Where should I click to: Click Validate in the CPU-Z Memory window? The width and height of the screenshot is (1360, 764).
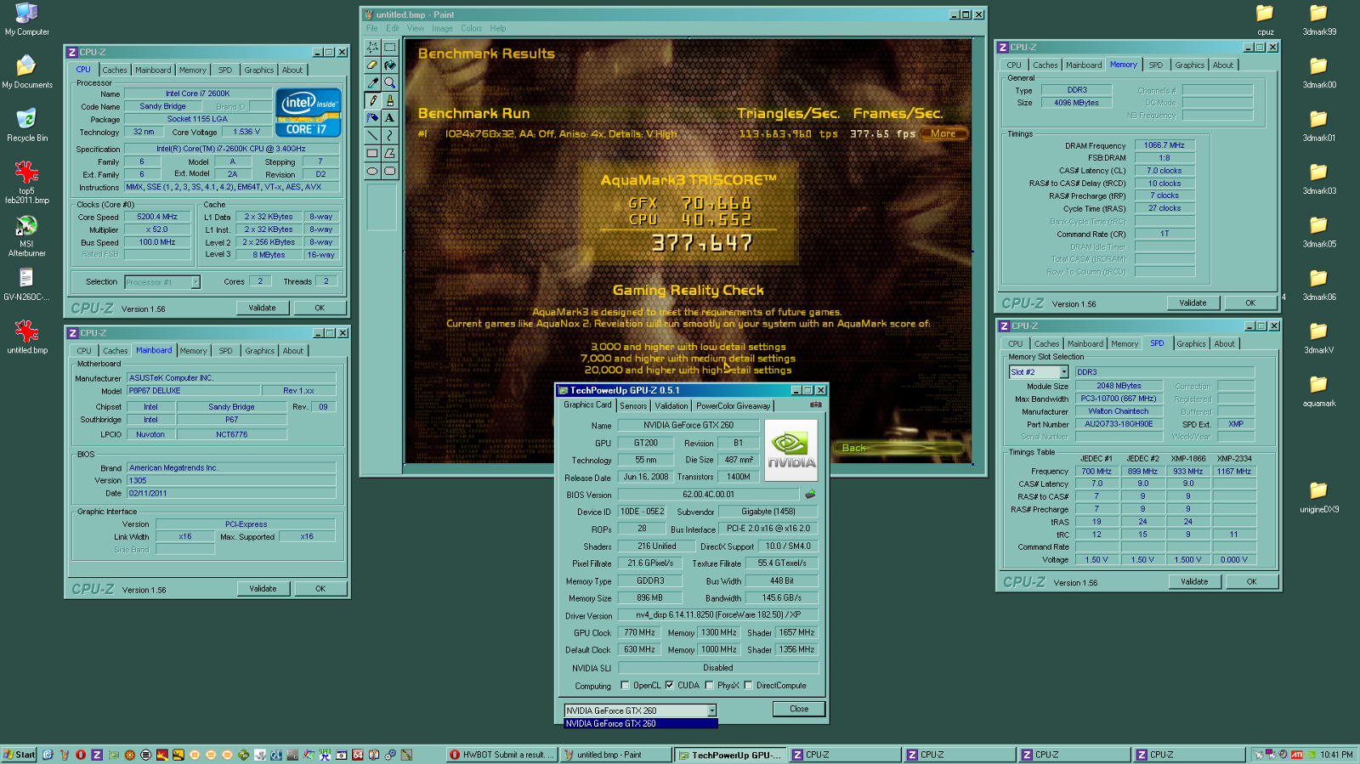coord(1193,303)
